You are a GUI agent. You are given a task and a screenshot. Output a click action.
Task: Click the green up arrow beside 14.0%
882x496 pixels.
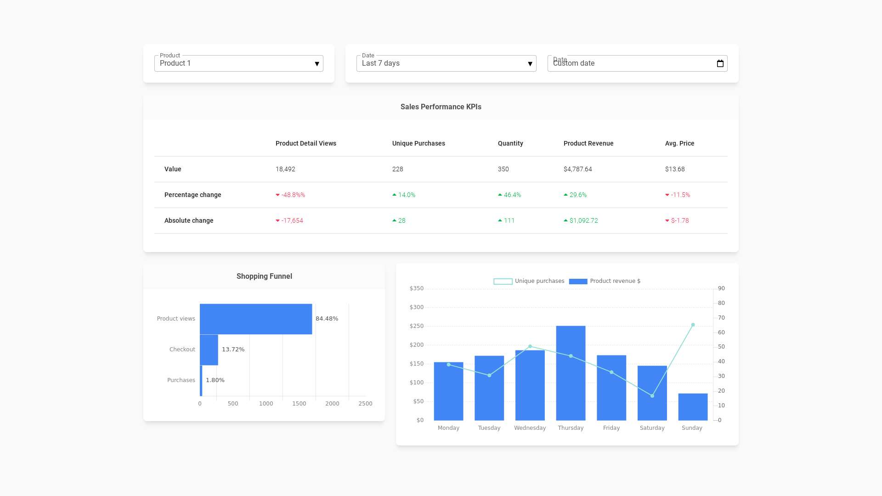394,195
